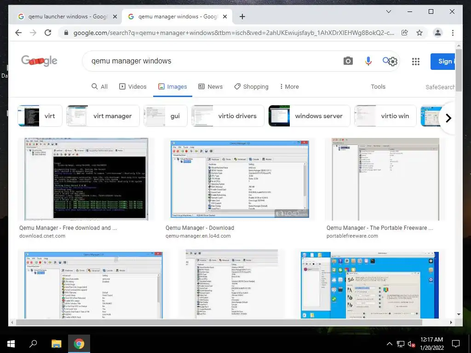Reload the current page

[48, 33]
